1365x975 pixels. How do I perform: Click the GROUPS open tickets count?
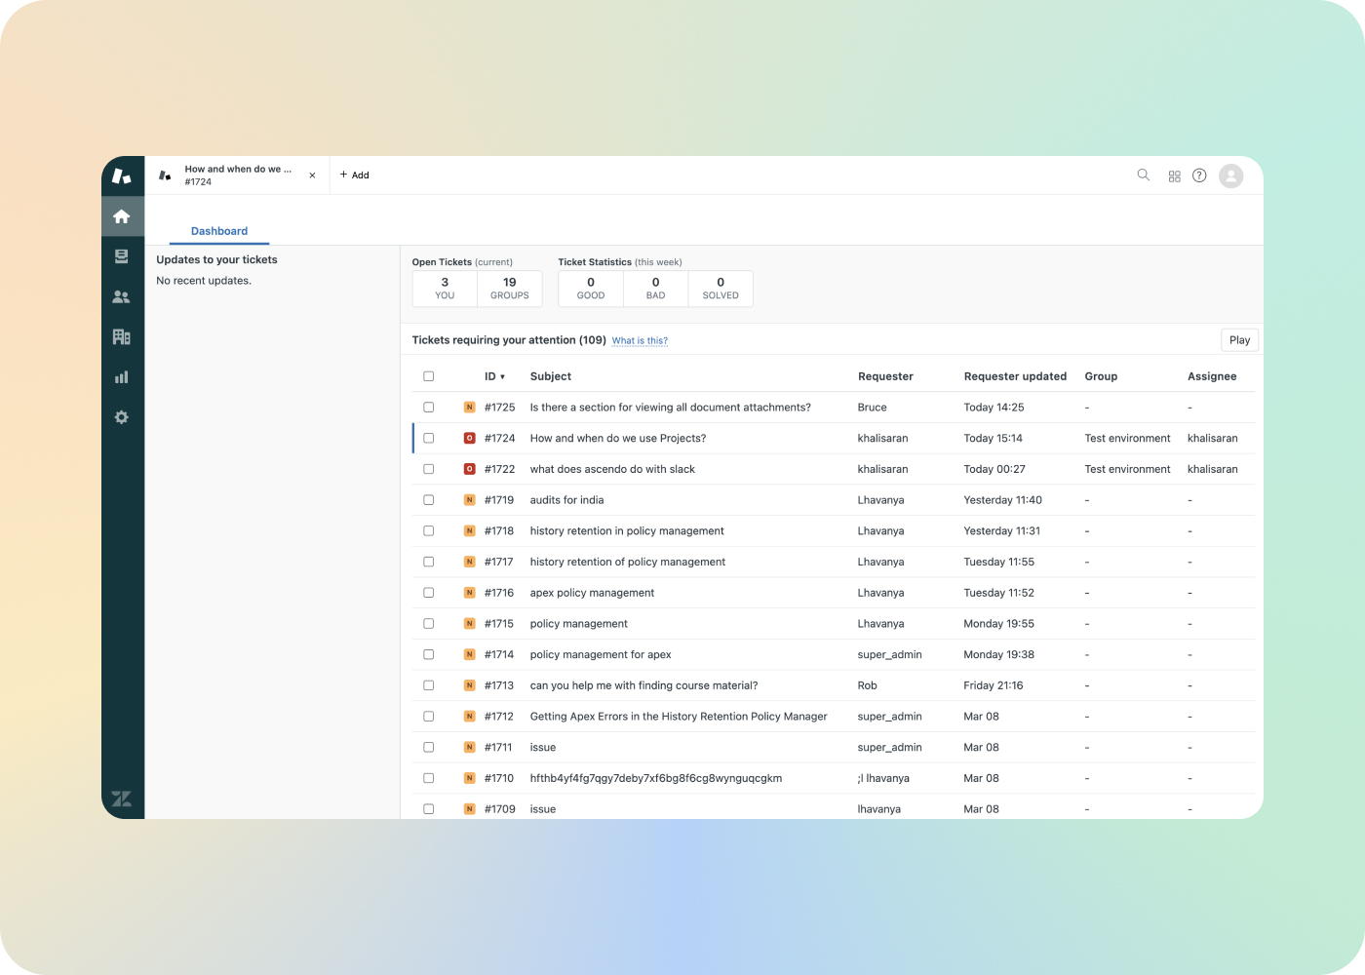510,289
